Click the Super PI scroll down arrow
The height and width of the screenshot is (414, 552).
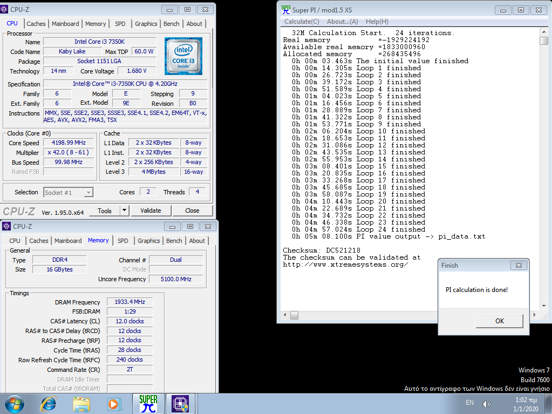pos(543,306)
